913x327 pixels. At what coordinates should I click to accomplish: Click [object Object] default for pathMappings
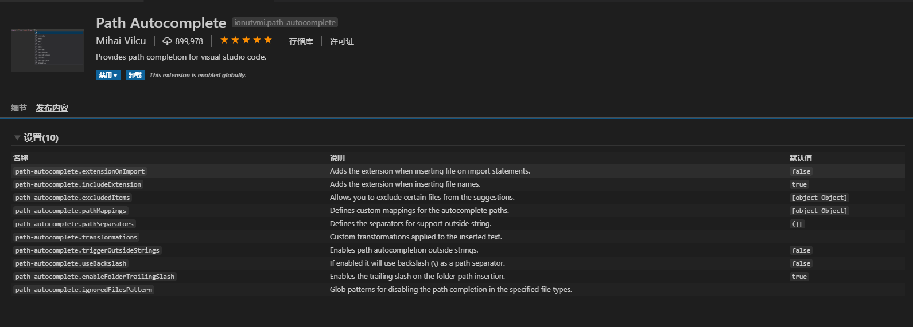pos(819,211)
